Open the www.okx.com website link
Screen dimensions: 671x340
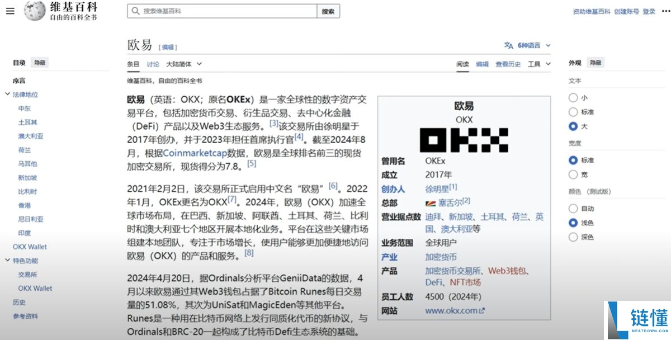coord(451,311)
